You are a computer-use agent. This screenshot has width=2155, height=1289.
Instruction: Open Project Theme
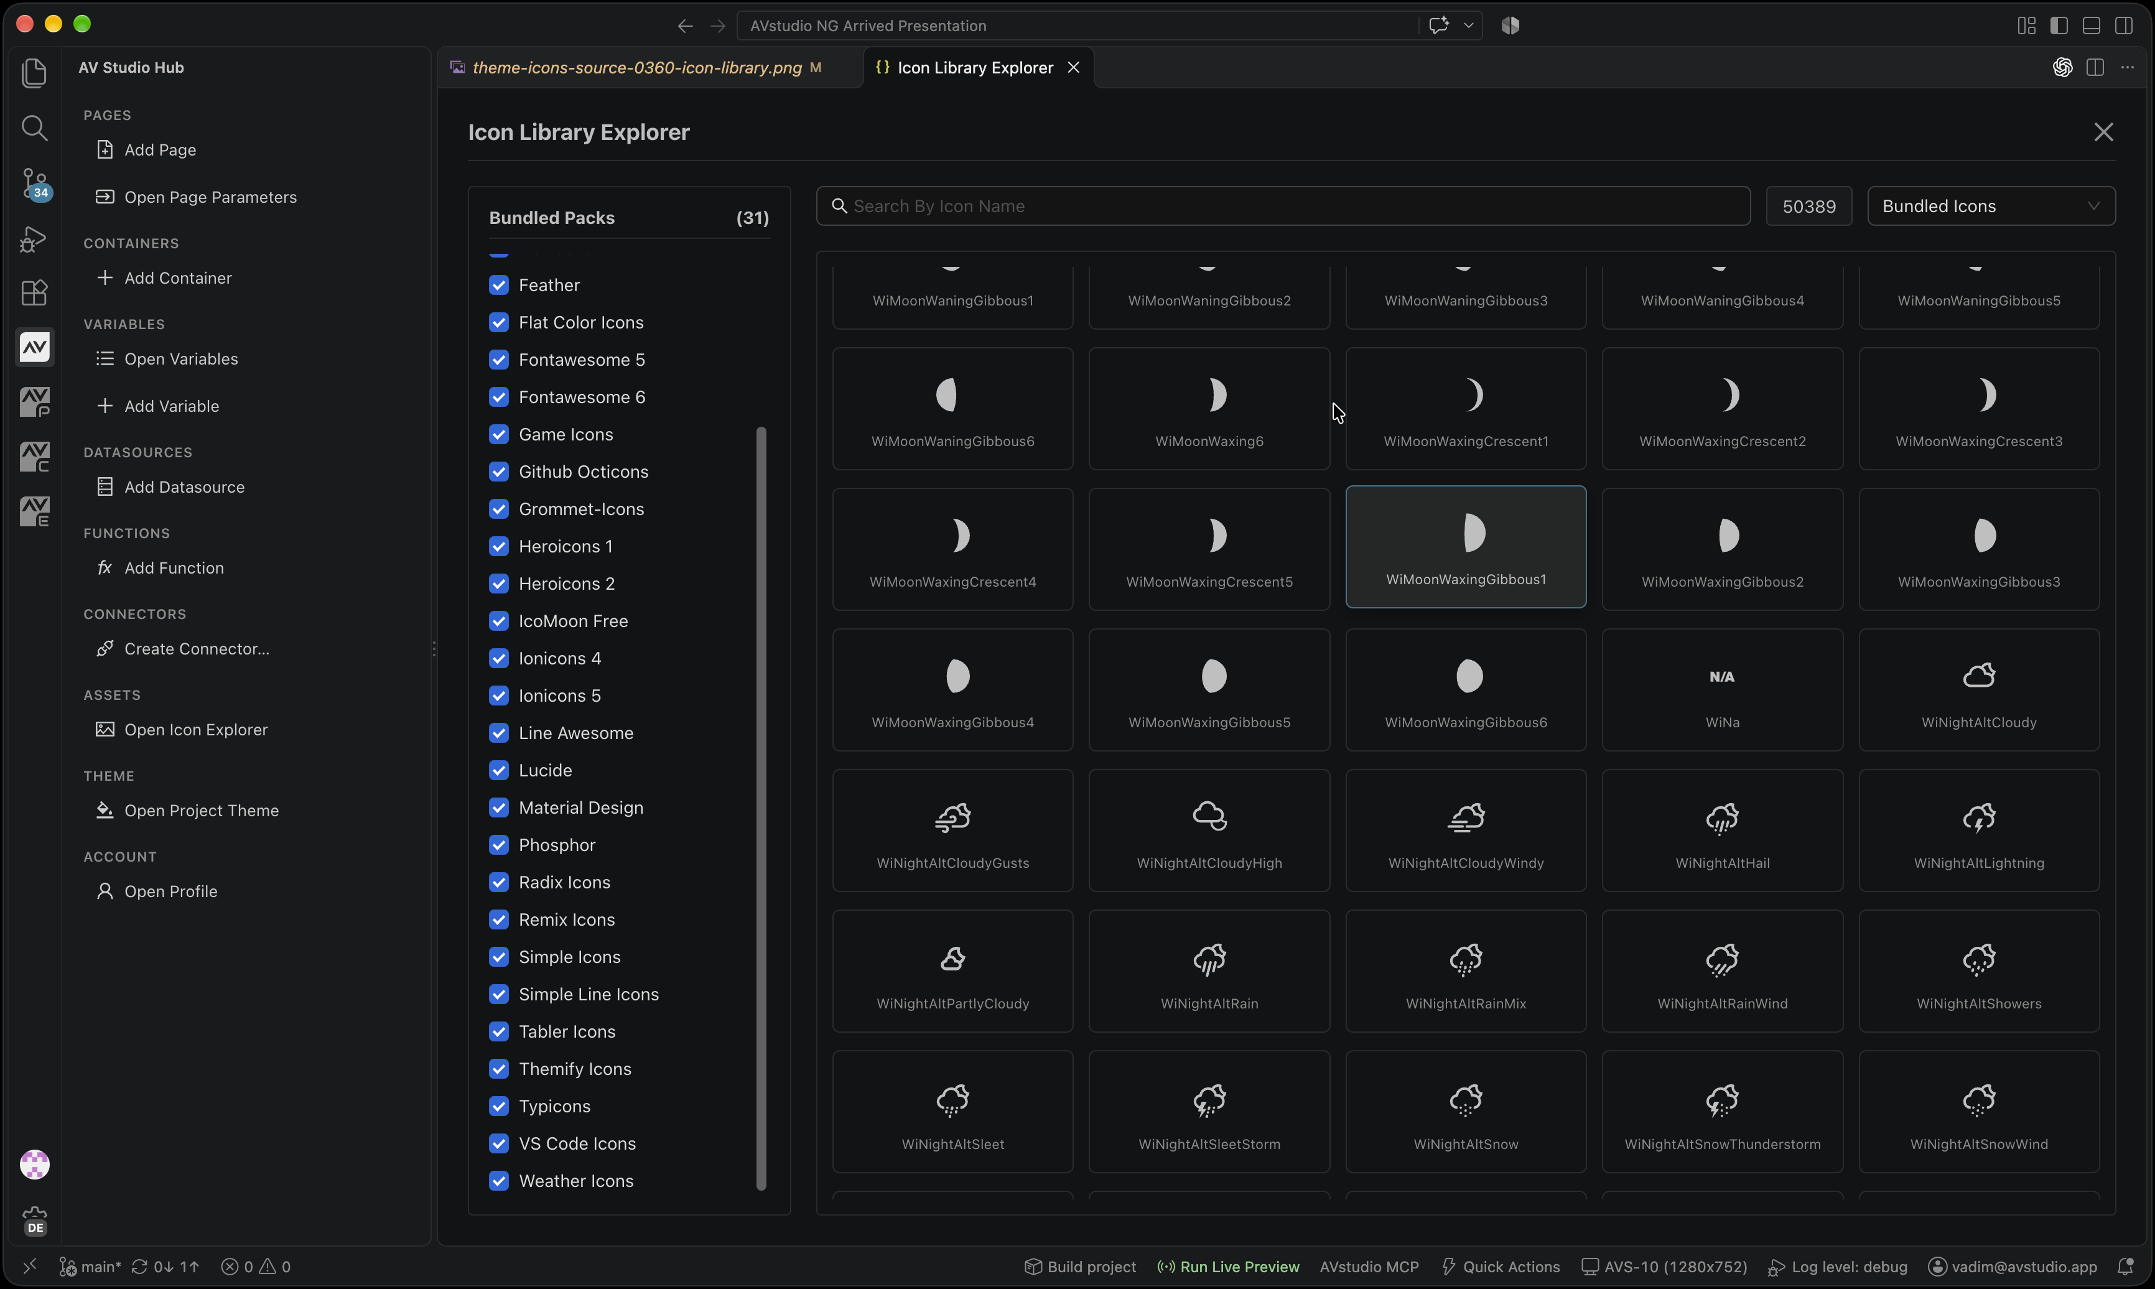point(202,811)
